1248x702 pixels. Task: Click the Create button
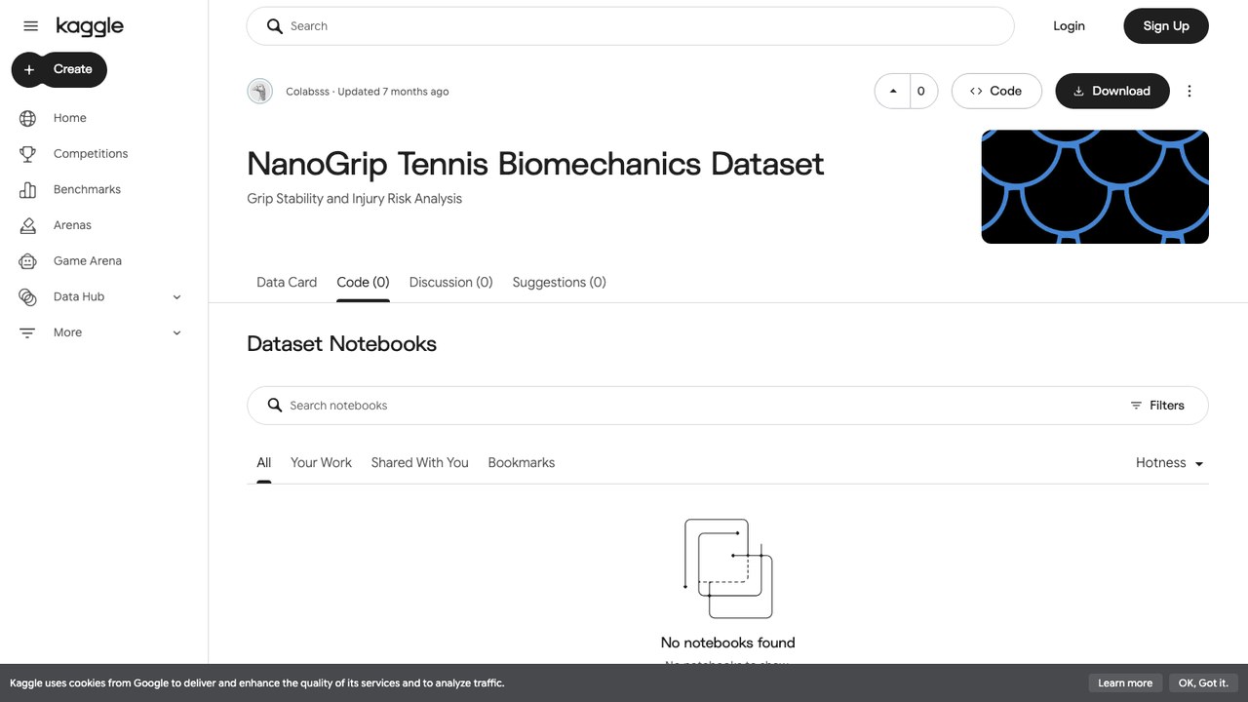coord(59,69)
